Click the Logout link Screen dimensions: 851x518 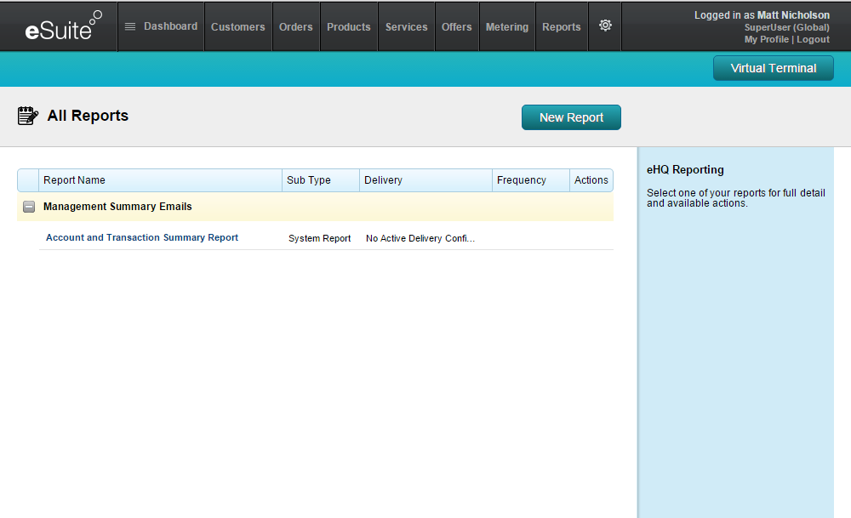813,40
